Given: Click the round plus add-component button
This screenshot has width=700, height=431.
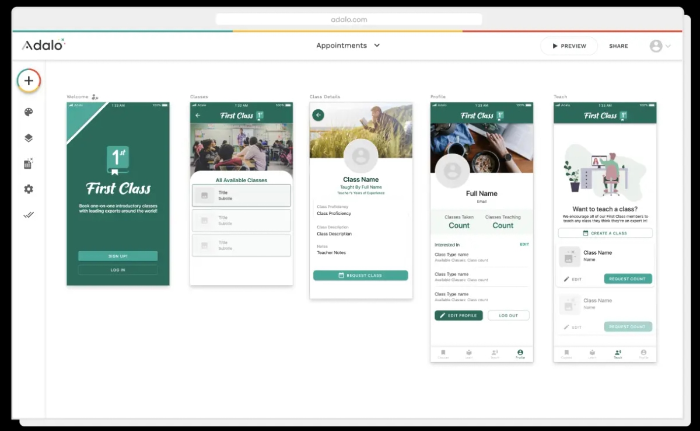Looking at the screenshot, I should coord(29,81).
